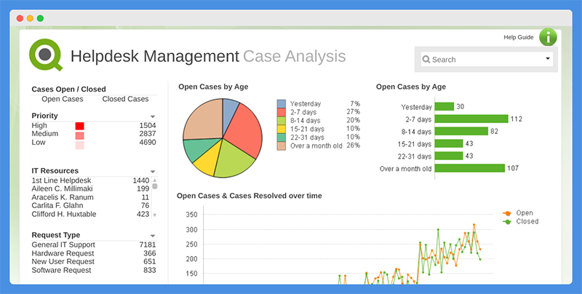
Task: Select Open Cases filter
Action: coord(63,99)
